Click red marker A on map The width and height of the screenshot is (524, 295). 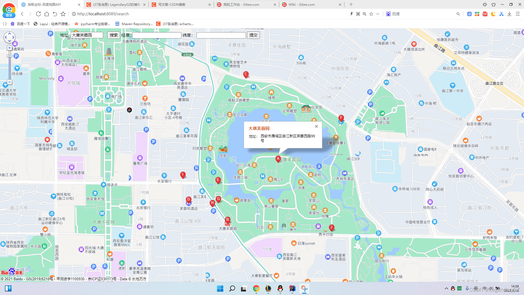click(x=278, y=158)
